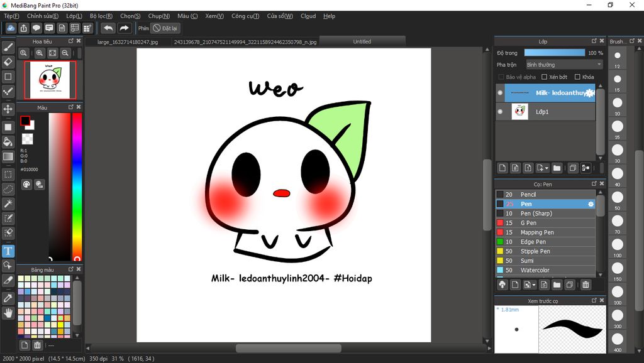Open the Help menu
This screenshot has height=363, width=644.
[329, 16]
